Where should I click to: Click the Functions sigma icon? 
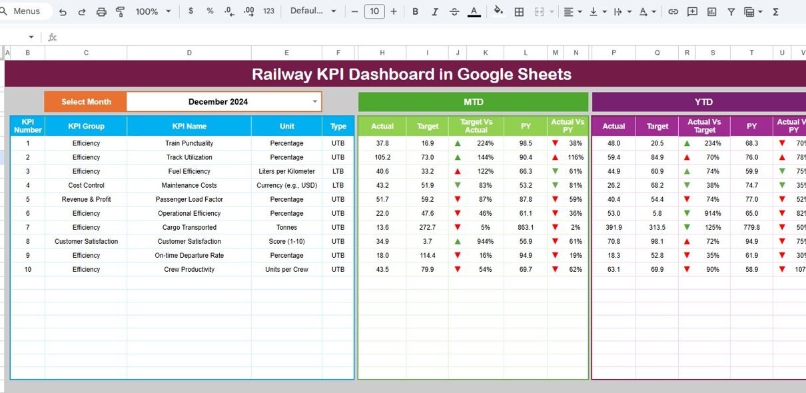[x=775, y=12]
